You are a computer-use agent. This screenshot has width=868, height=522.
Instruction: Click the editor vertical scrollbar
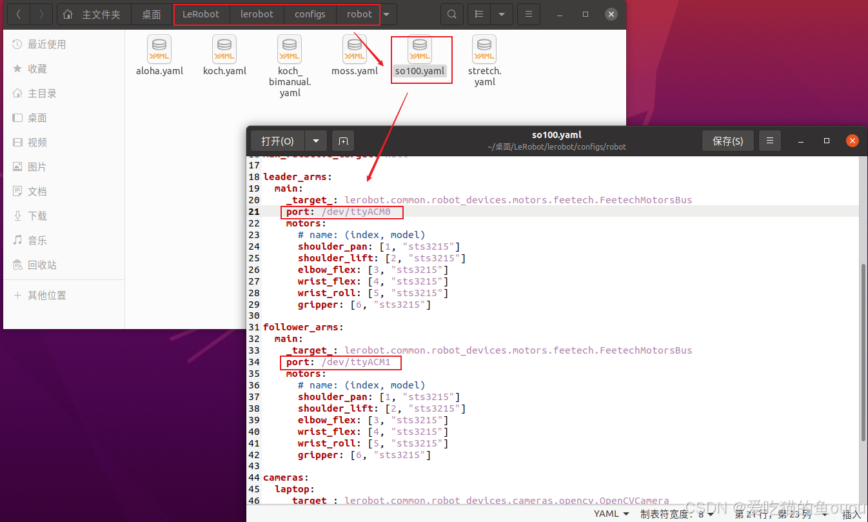pos(863,352)
